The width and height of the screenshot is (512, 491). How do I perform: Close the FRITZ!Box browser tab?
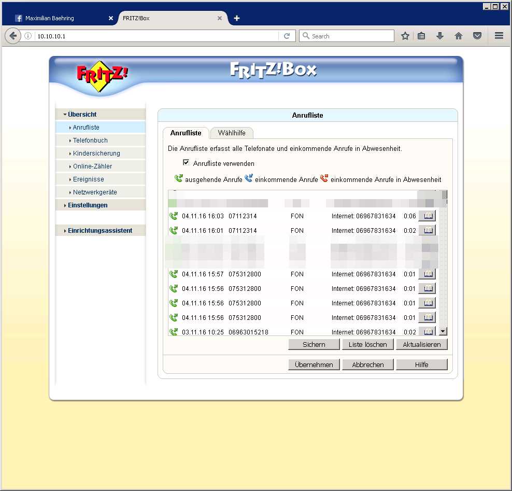[220, 18]
